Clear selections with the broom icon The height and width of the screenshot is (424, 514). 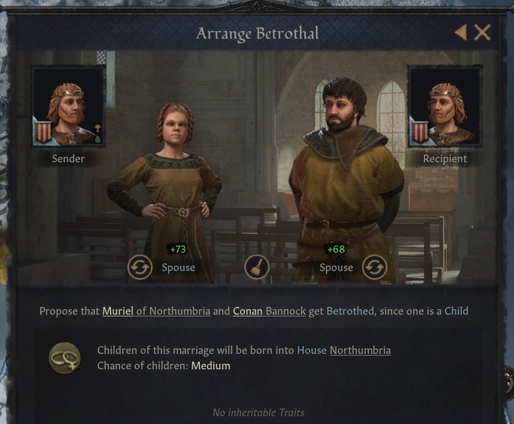tap(257, 267)
